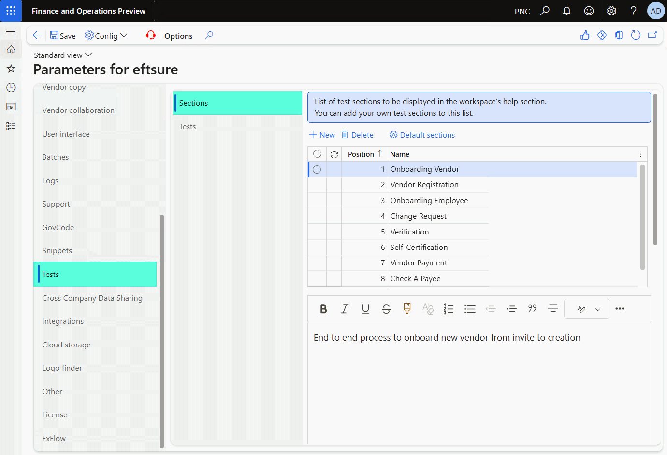Screen dimensions: 667x455
Task: Open the text style dropdown in editor
Action: click(587, 309)
